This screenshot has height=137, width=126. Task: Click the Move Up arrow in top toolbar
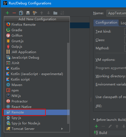(42, 13)
